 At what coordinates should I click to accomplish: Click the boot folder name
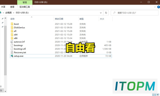tap(16, 24)
